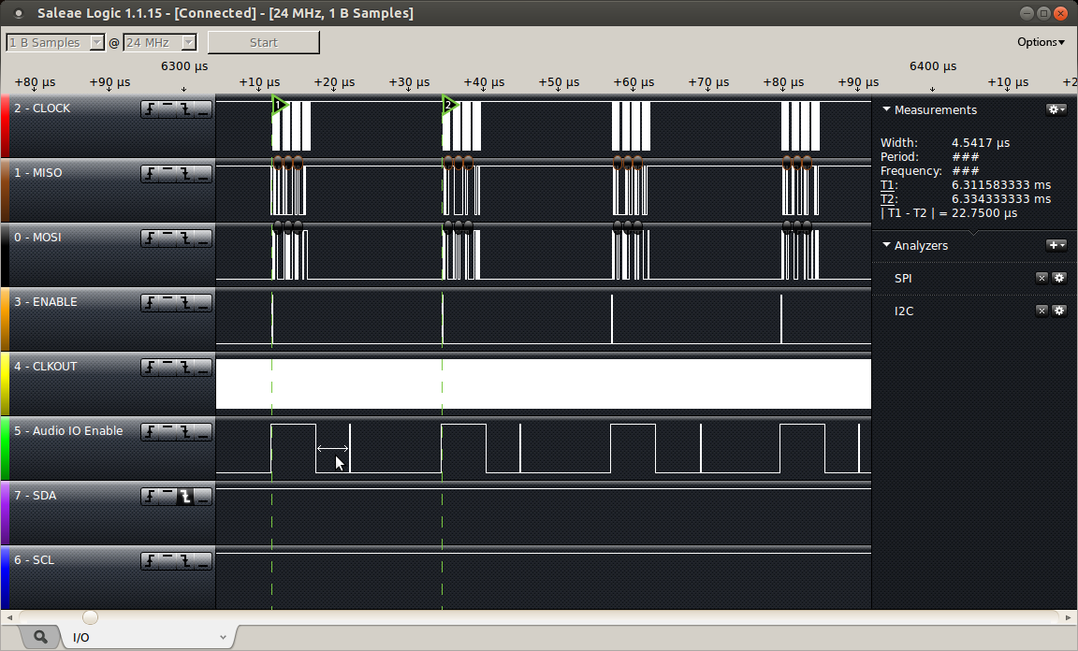Click the magnifier search tab
The width and height of the screenshot is (1078, 651).
click(40, 637)
